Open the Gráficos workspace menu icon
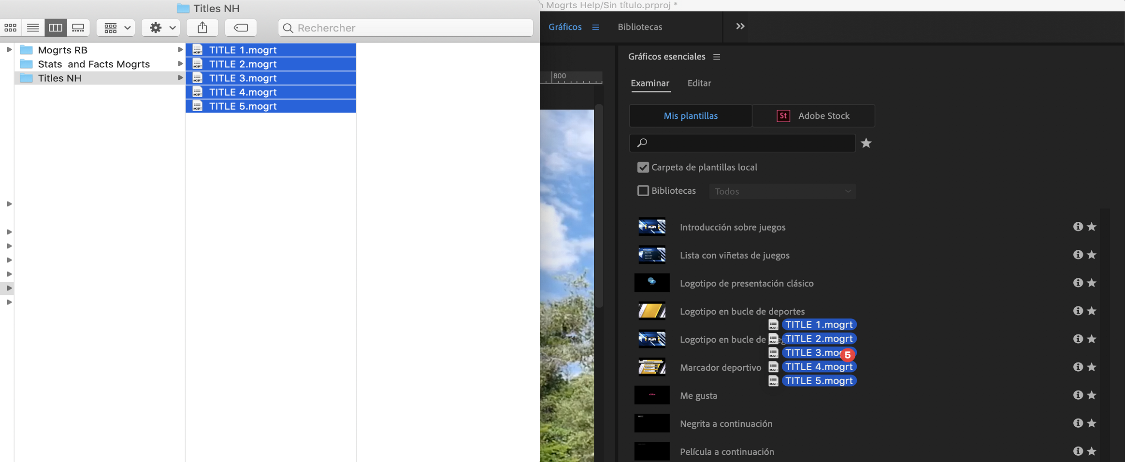1125x462 pixels. [596, 28]
